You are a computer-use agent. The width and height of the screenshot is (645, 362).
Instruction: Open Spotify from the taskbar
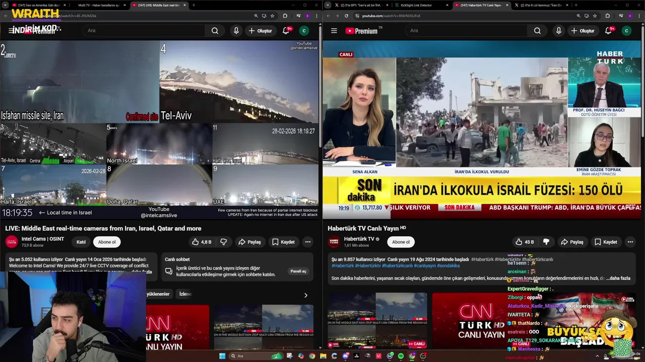[x=401, y=356]
